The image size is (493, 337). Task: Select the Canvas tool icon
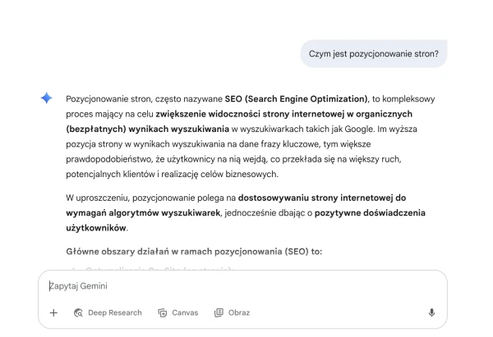162,313
